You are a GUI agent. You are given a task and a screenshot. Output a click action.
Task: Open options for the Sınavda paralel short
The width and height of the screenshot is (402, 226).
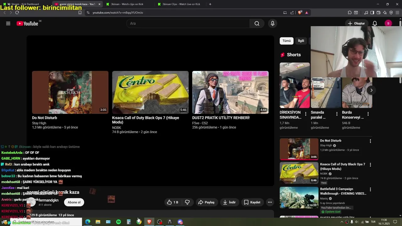[x=337, y=114]
